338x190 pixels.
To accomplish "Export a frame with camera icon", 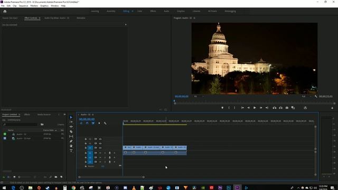I will click(287, 108).
